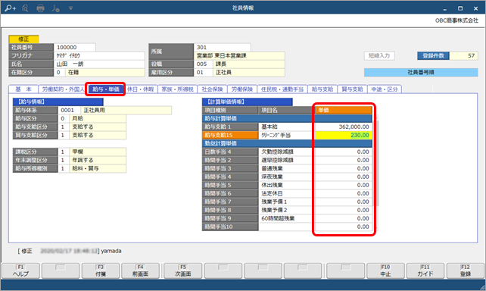This screenshot has height=291, width=486.
Task: Click the 項目名 column header
Action: tap(287, 110)
